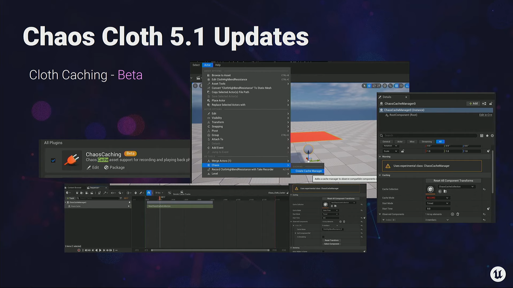Choose Copy Selected Actor(s) File Path
This screenshot has height=288, width=513.
pyautogui.click(x=247, y=92)
